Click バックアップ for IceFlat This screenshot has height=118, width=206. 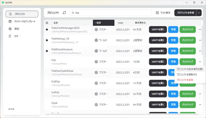point(188,94)
